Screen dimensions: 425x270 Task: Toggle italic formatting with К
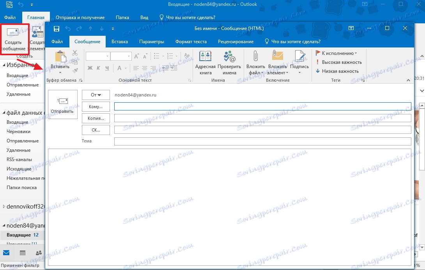pyautogui.click(x=98, y=68)
